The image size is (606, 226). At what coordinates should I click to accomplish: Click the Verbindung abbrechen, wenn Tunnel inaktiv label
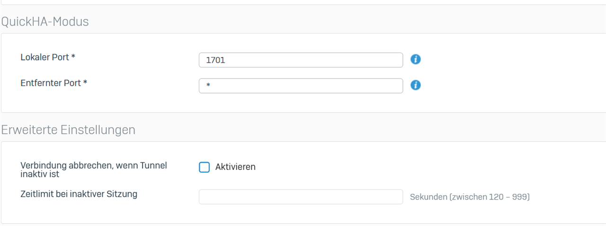click(94, 170)
